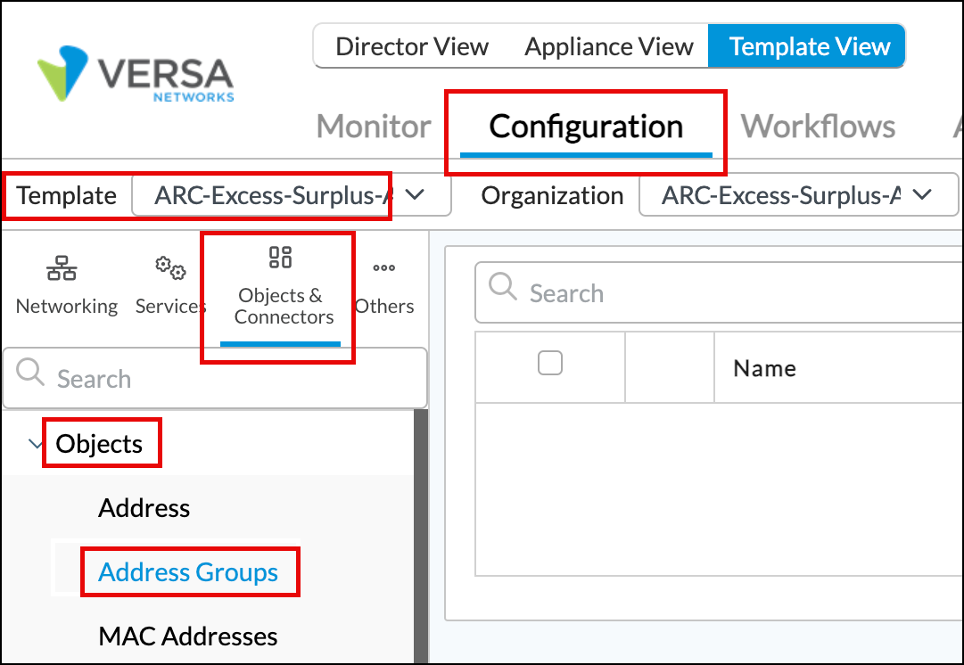Select the Objects & Connectors icon
Image resolution: width=964 pixels, height=665 pixels.
[x=280, y=258]
